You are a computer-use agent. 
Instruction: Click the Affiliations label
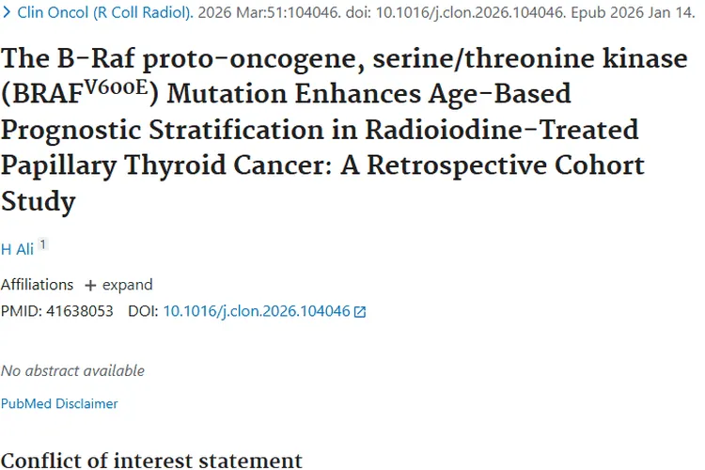[37, 285]
